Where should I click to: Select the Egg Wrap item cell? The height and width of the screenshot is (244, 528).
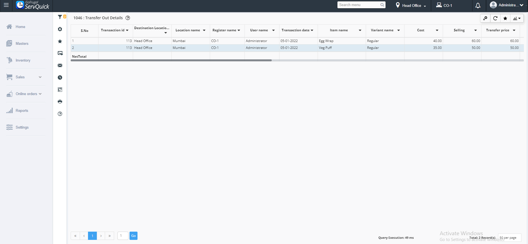[x=342, y=41]
